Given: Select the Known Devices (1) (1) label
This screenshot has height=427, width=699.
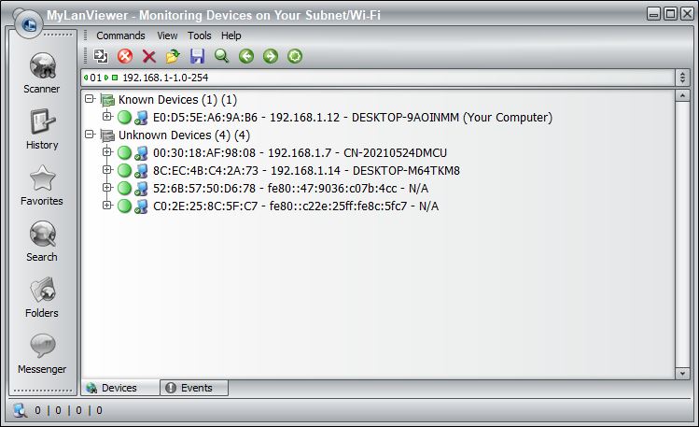Looking at the screenshot, I should (x=177, y=100).
